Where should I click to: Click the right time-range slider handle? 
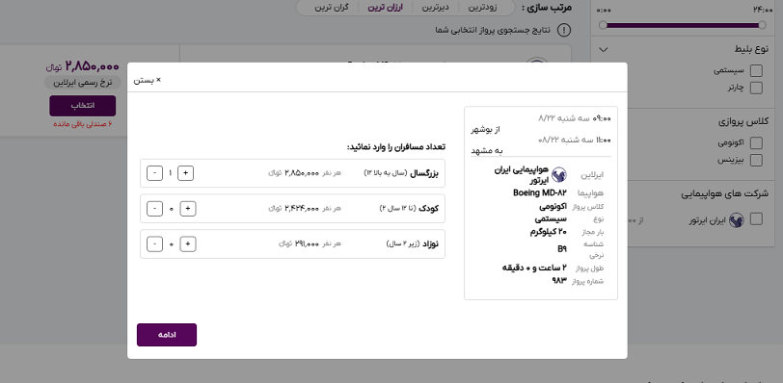762,25
